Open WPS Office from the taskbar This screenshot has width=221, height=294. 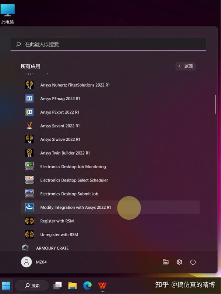click(x=102, y=286)
